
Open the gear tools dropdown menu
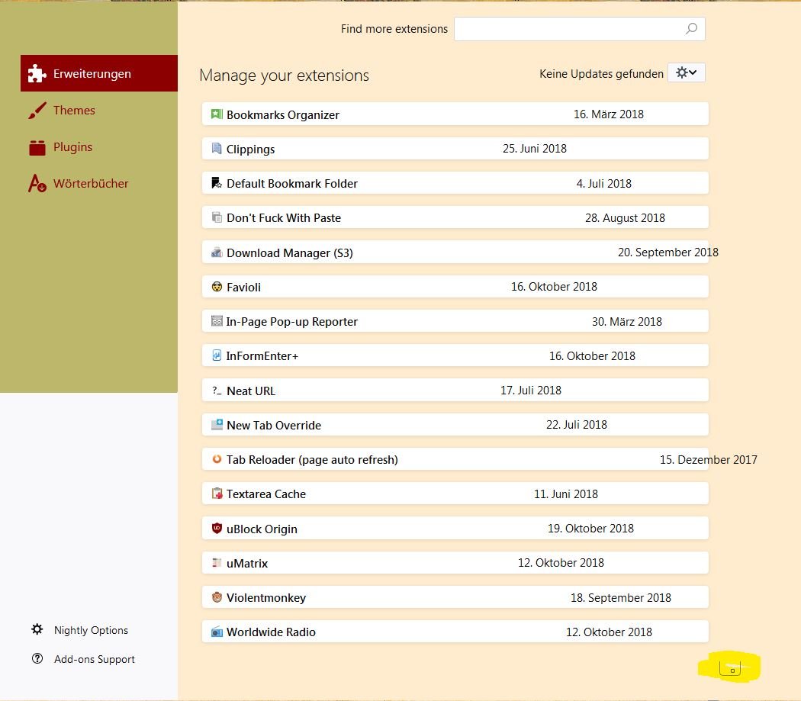(x=686, y=72)
